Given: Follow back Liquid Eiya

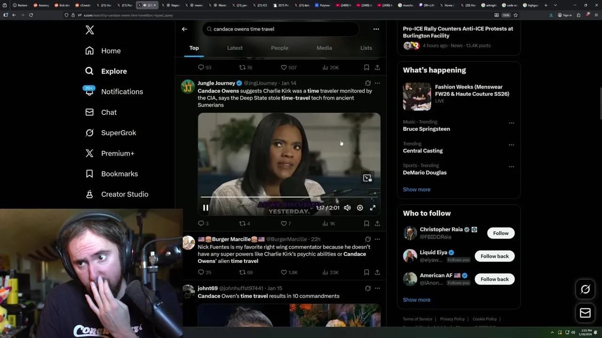Looking at the screenshot, I should [495, 256].
